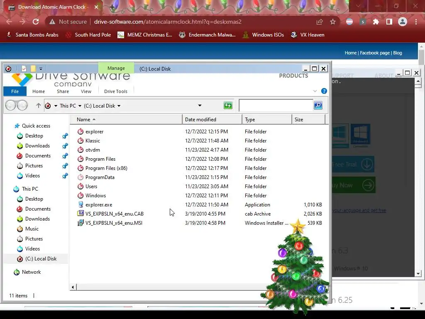Image resolution: width=425 pixels, height=319 pixels.
Task: Open the Share ribbon tab
Action: 63,91
